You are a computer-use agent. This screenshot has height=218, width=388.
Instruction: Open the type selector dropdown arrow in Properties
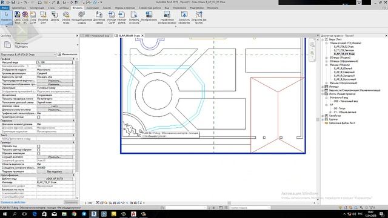coord(78,45)
